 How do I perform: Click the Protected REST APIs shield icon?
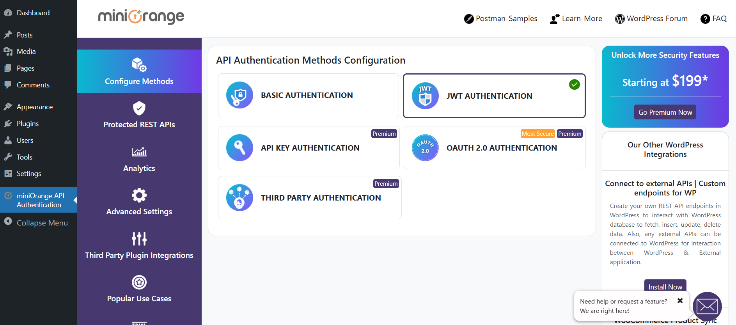pos(139,108)
